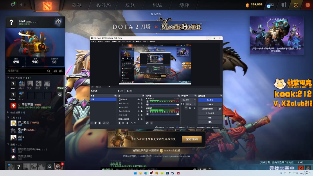Add a source with the OBS sources plus icon
313x176 pixels.
(x=119, y=123)
